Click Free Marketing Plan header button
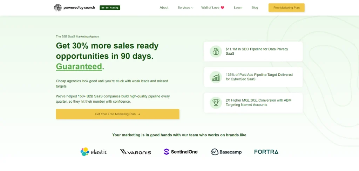359x171 pixels. [286, 8]
